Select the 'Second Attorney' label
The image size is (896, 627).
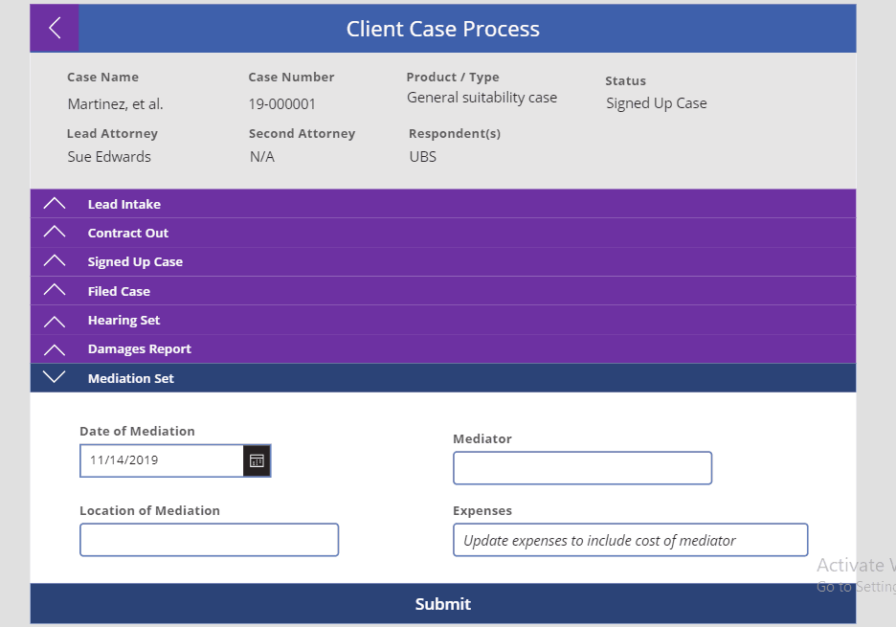302,134
